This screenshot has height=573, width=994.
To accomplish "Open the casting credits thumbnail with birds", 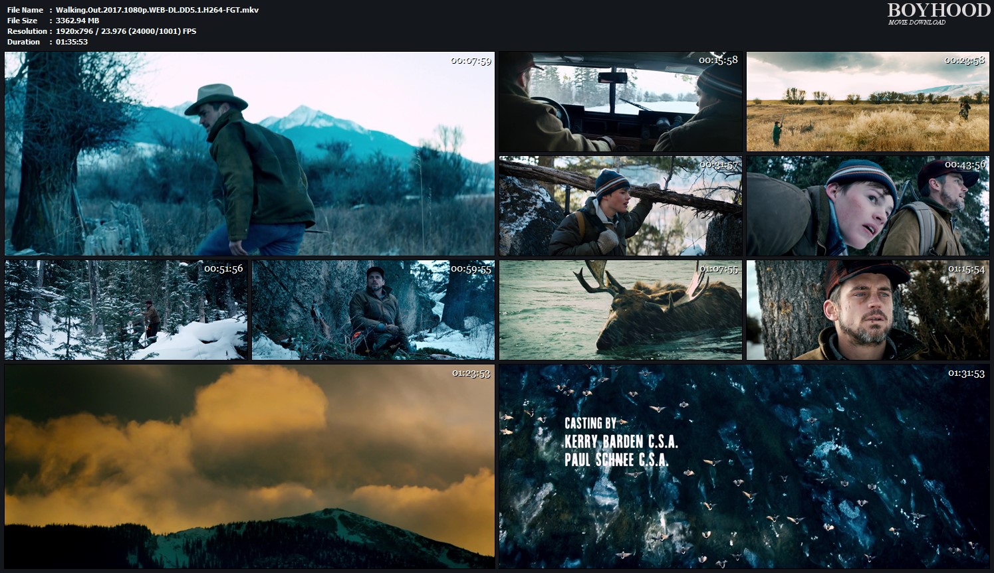I will (x=743, y=466).
